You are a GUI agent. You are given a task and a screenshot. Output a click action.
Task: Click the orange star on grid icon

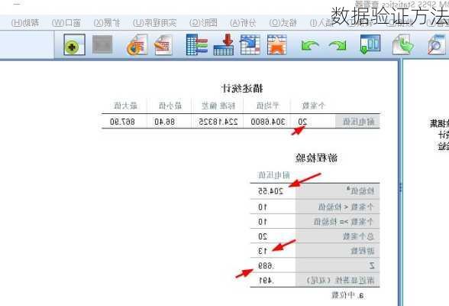tap(276, 44)
